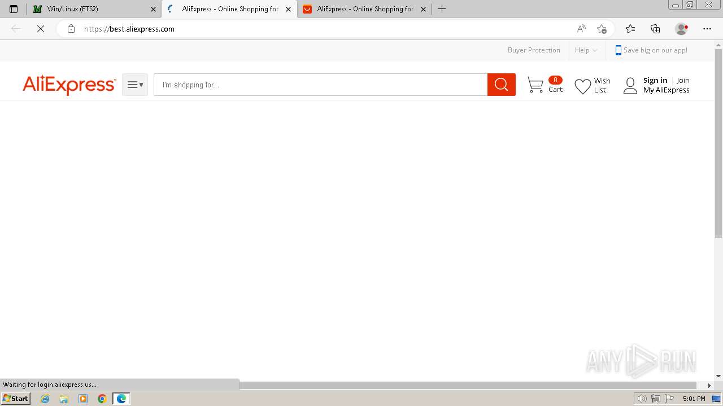Image resolution: width=723 pixels, height=406 pixels.
Task: Open the Favorites list icon
Action: [630, 29]
